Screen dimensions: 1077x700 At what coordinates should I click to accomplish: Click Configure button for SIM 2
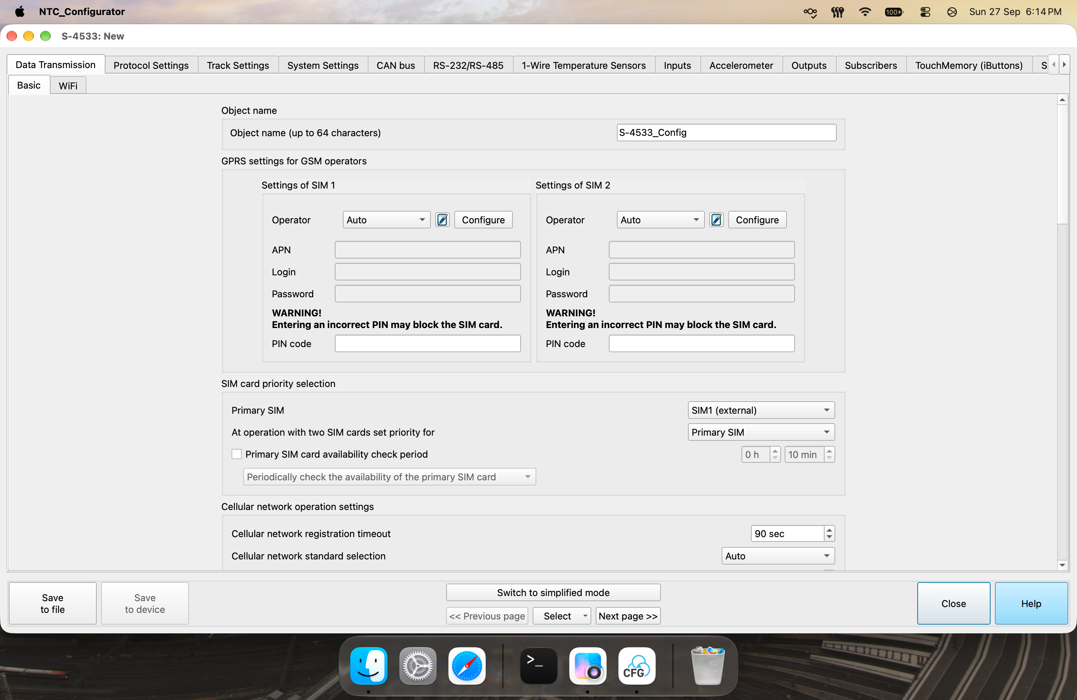coord(757,220)
